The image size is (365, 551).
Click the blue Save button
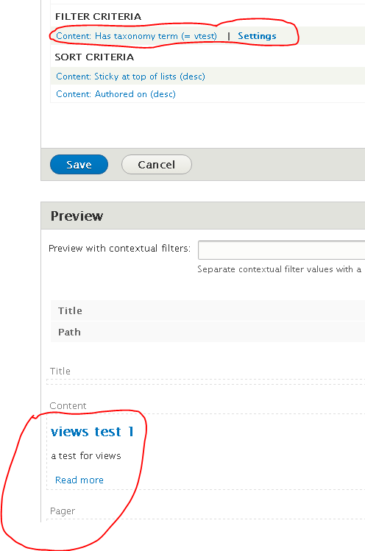pyautogui.click(x=79, y=165)
